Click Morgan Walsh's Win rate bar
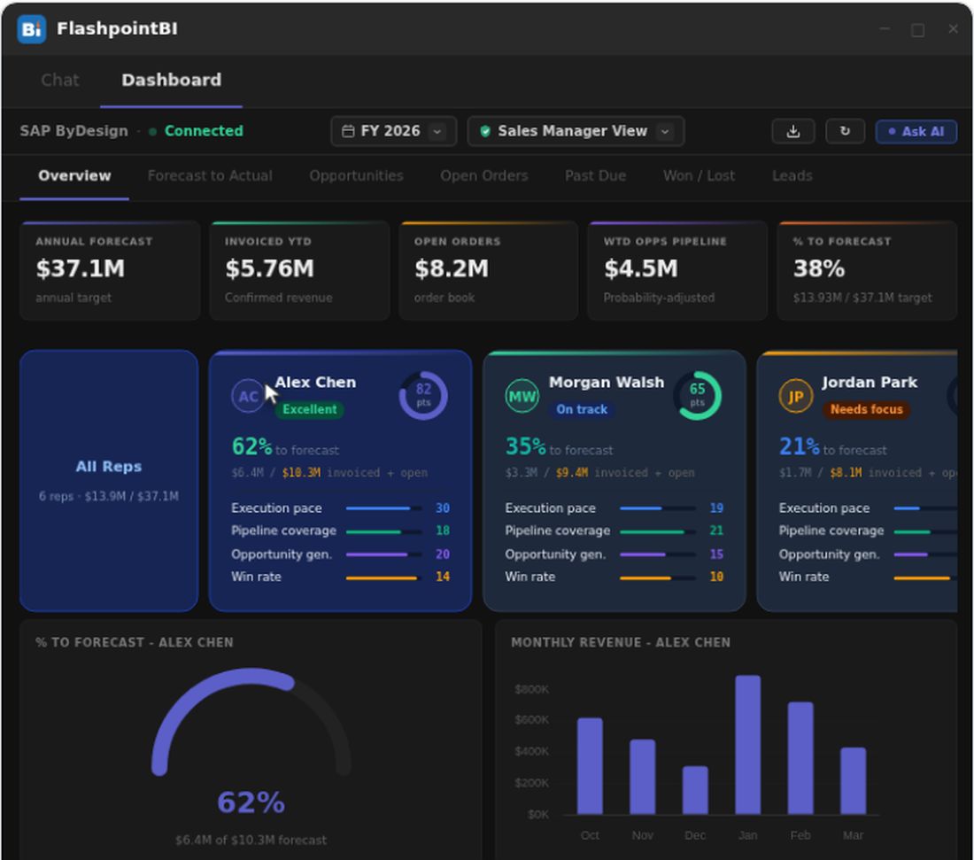The width and height of the screenshot is (974, 860). [657, 577]
